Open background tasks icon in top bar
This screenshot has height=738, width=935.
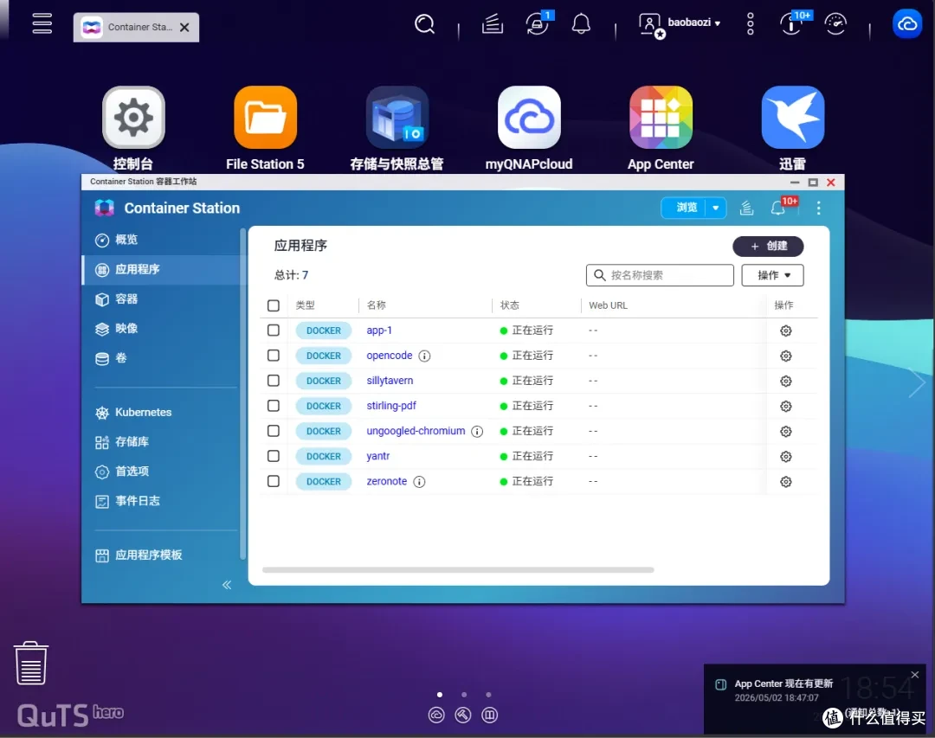click(x=493, y=24)
